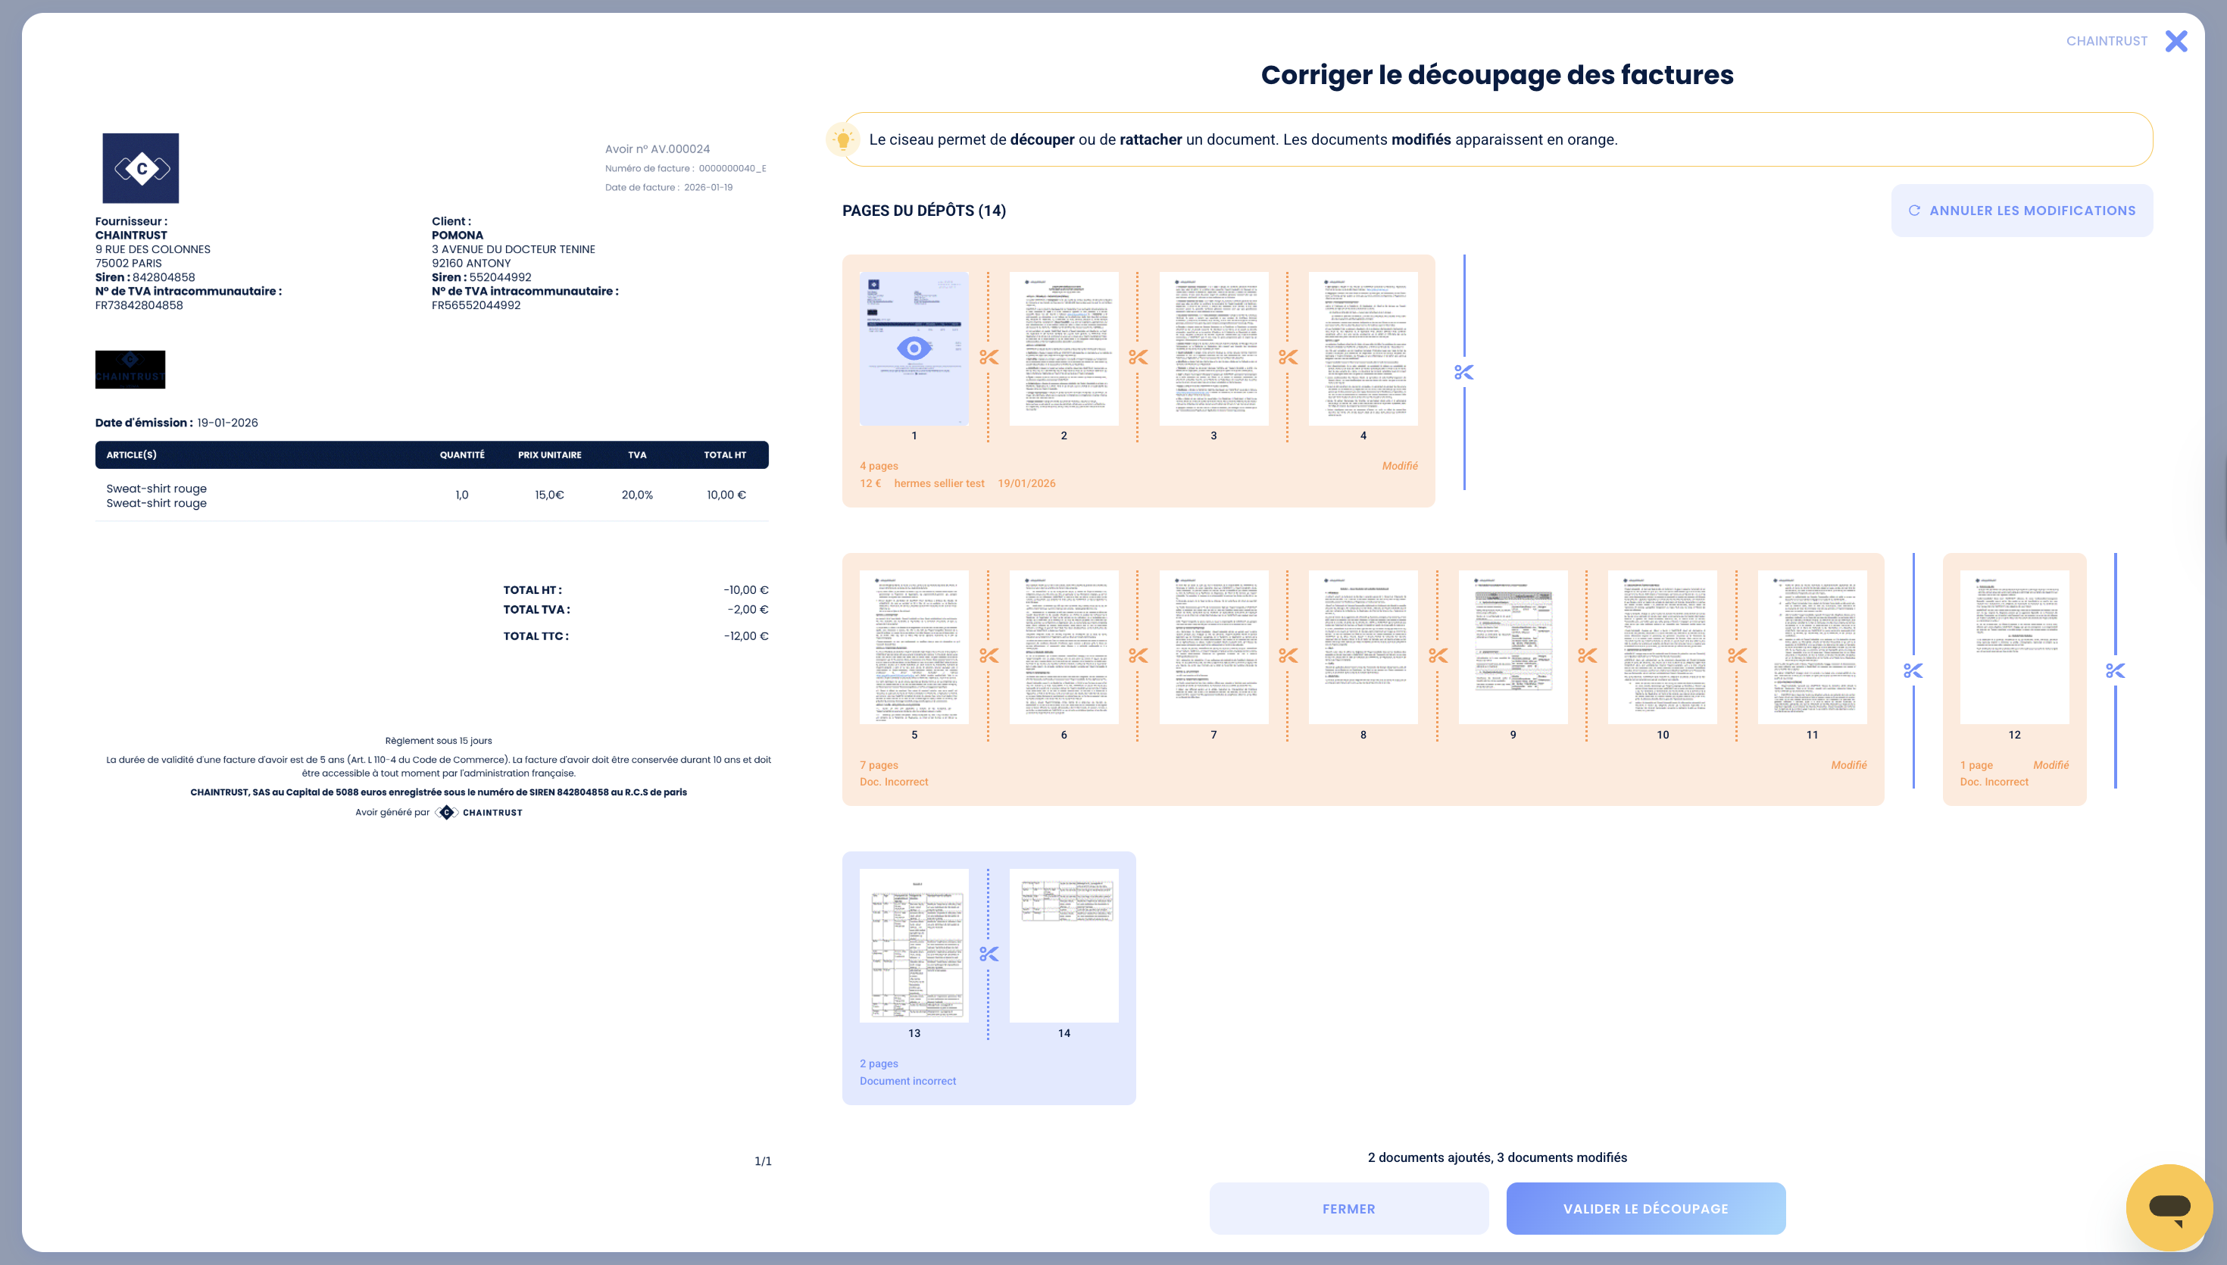Viewport: 2227px width, 1265px height.
Task: Select page 6 thumbnail
Action: pos(1064,647)
